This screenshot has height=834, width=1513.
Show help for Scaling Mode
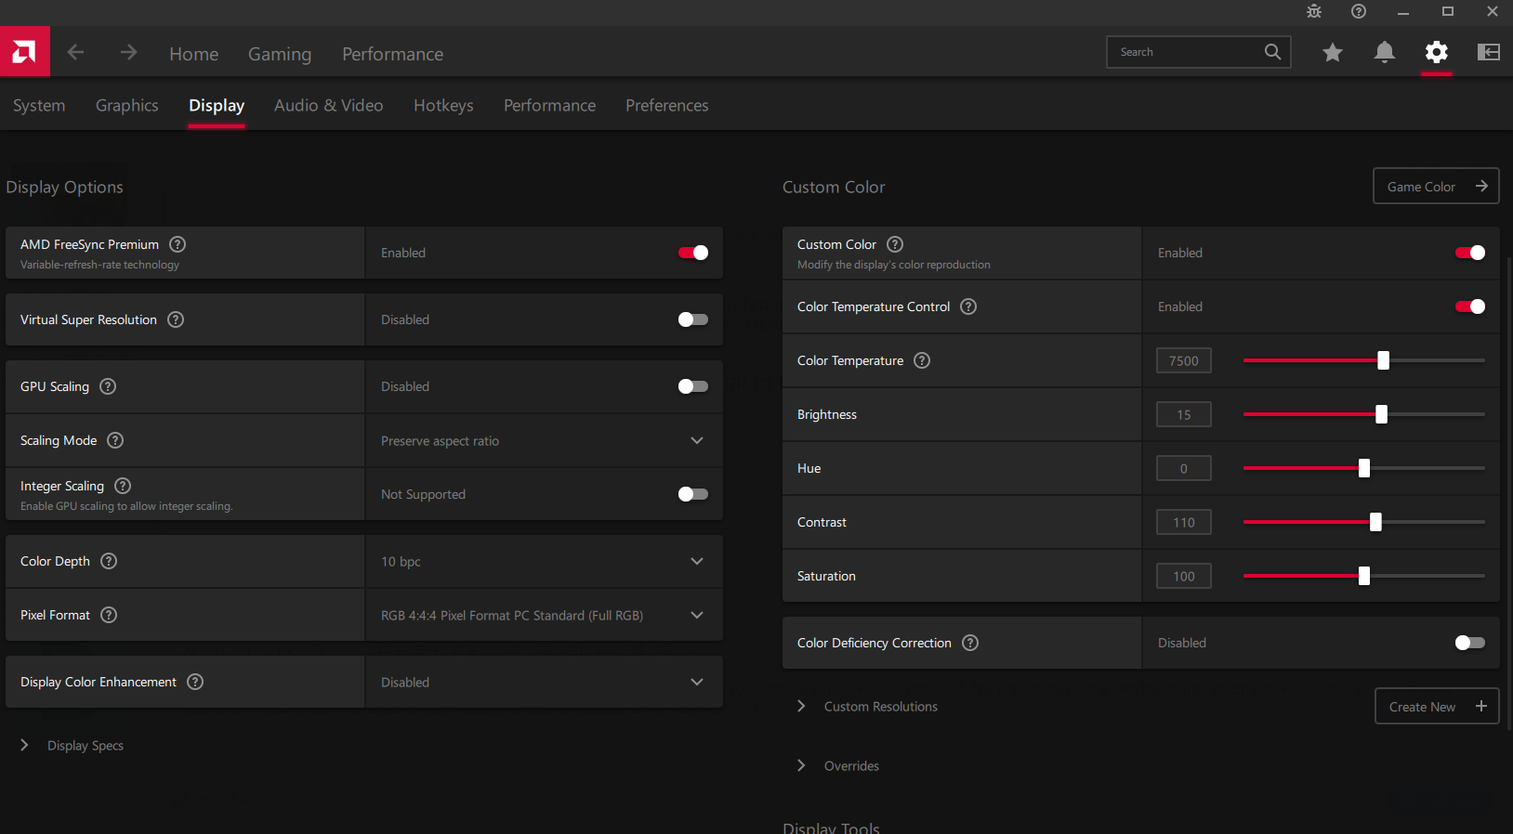click(115, 440)
